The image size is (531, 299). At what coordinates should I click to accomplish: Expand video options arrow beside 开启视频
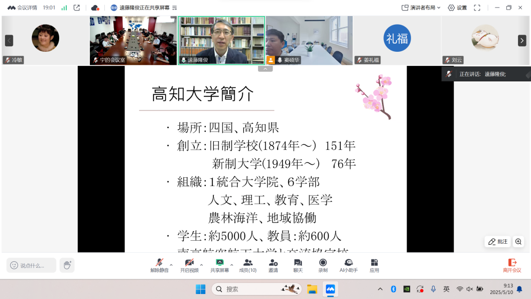tap(201, 265)
